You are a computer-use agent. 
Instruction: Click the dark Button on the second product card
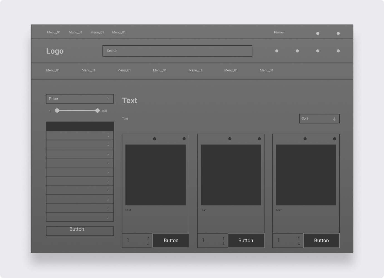tap(246, 240)
